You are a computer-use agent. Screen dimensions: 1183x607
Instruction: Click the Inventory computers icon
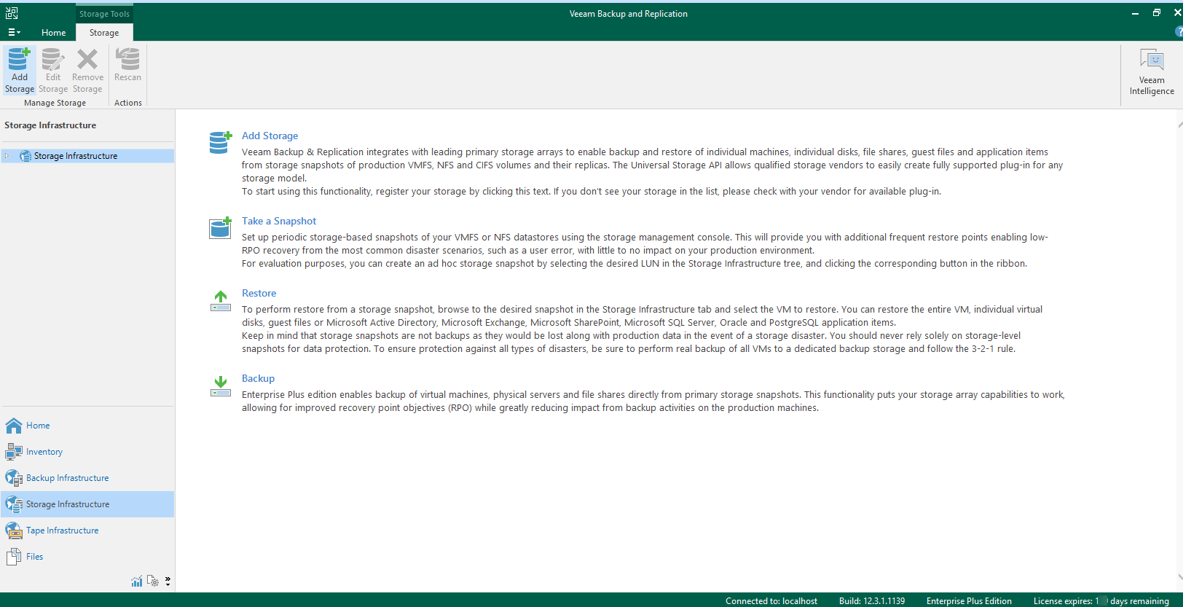(14, 452)
